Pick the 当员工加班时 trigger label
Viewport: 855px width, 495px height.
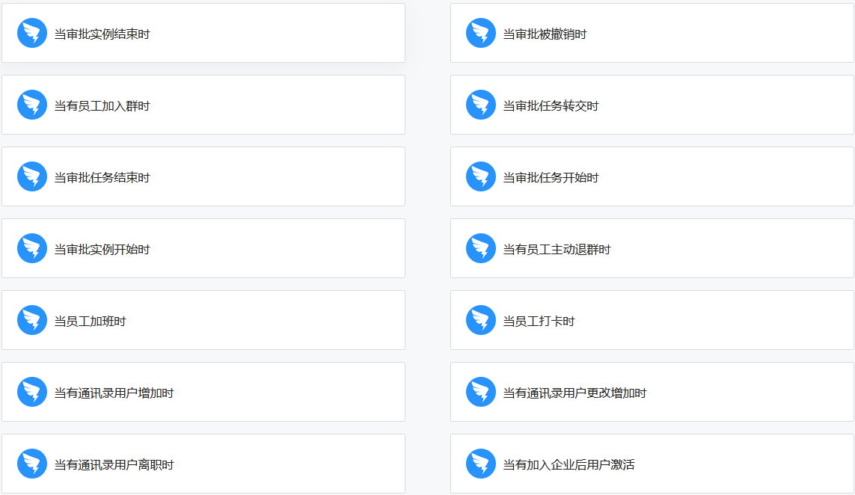coord(90,322)
